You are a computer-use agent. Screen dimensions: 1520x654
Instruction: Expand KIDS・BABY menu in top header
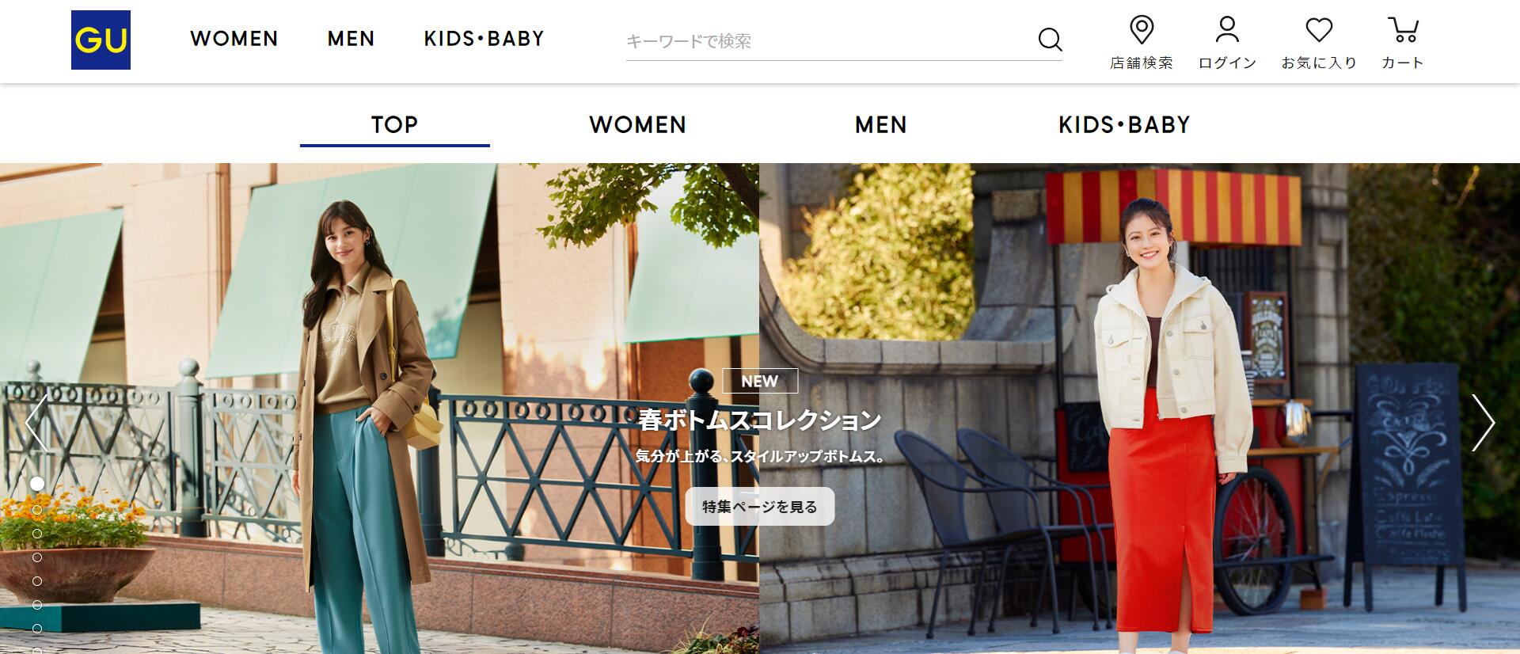click(484, 39)
